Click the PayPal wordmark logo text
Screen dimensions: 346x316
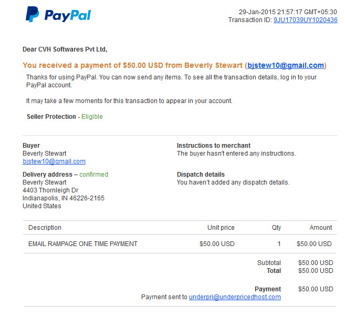coord(68,15)
